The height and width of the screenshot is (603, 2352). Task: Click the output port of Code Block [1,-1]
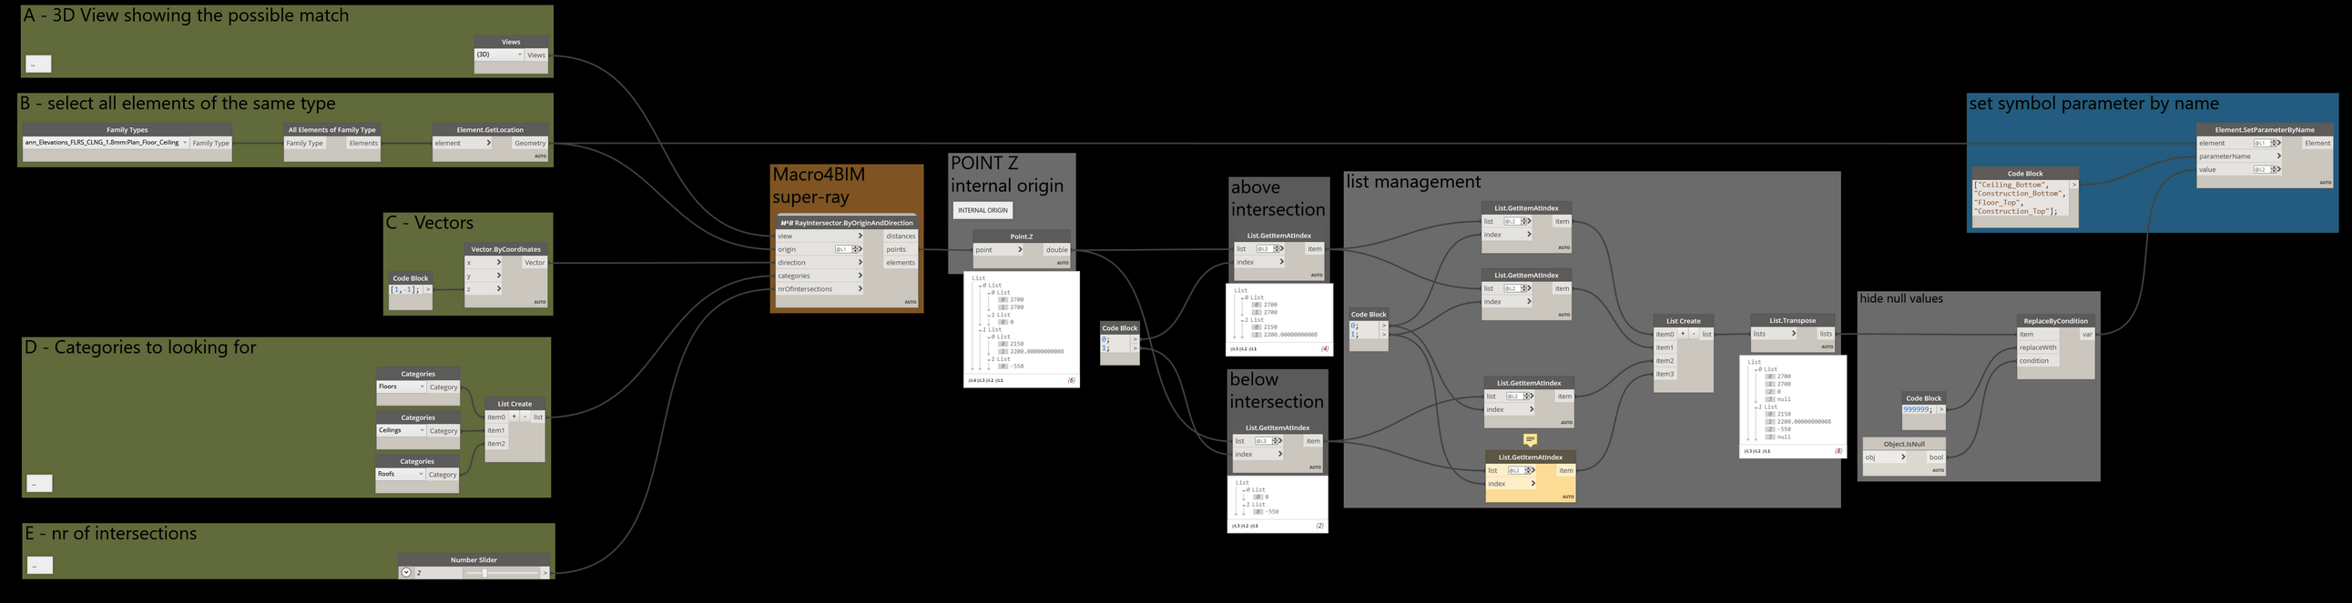(427, 290)
